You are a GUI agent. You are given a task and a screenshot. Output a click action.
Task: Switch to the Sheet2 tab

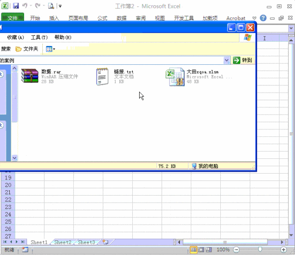62,242
